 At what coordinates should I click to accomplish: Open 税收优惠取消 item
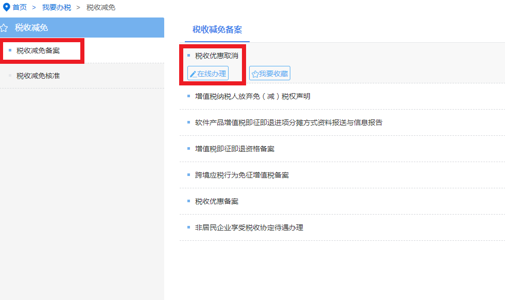point(216,56)
